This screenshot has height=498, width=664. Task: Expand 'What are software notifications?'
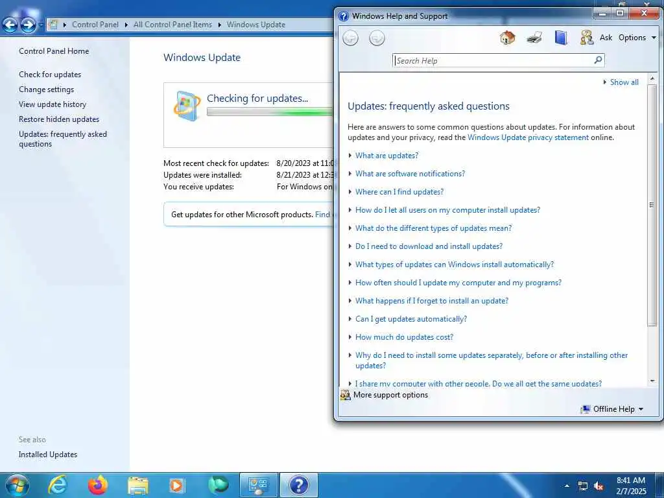410,174
